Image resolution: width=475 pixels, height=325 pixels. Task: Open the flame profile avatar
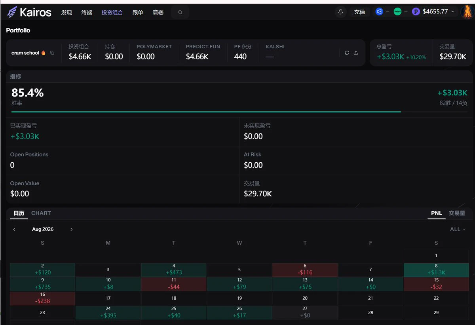click(467, 12)
